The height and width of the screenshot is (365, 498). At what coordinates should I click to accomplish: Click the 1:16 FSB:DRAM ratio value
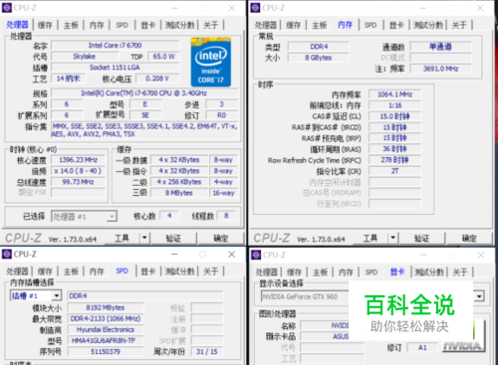(394, 105)
